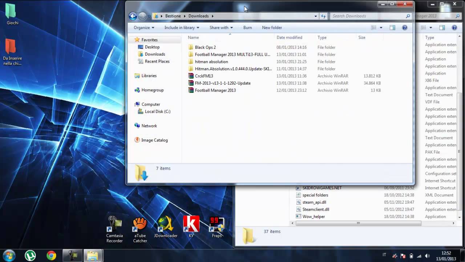Click the refresh button beside address bar
The image size is (465, 262).
323,16
